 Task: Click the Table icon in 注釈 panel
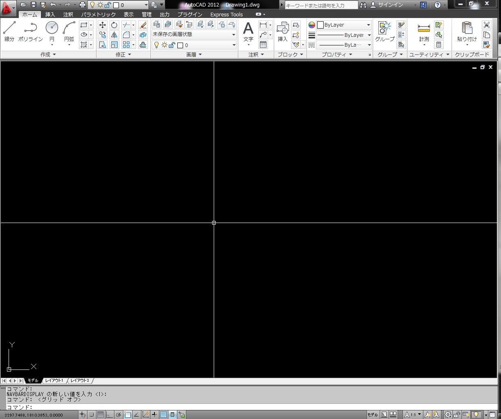pyautogui.click(x=263, y=45)
